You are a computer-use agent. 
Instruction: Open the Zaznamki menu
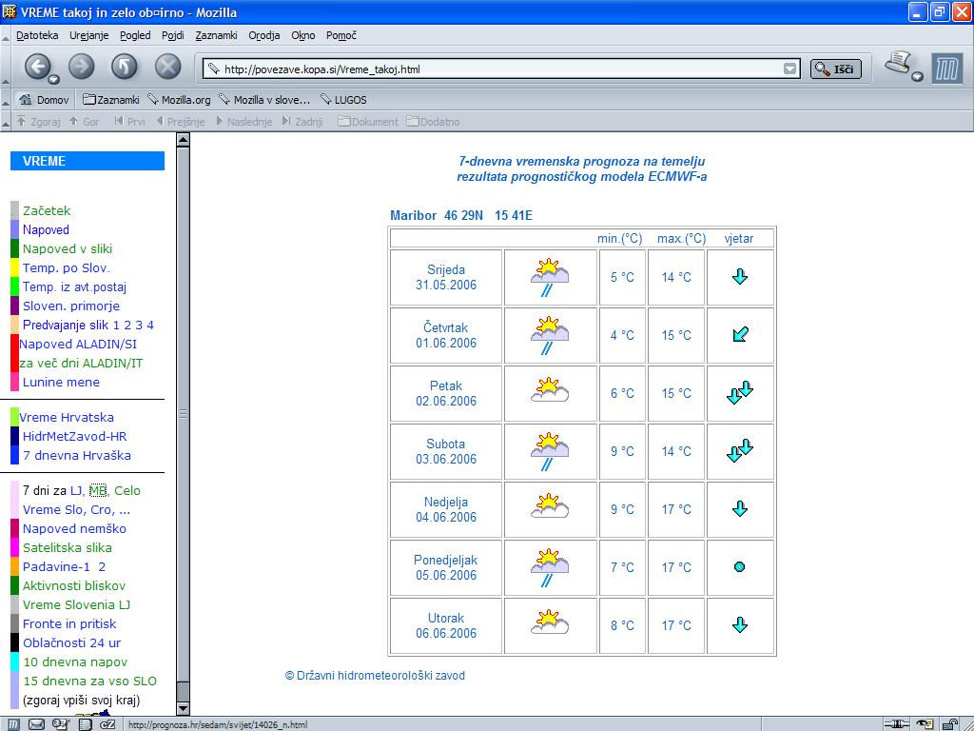[x=216, y=35]
